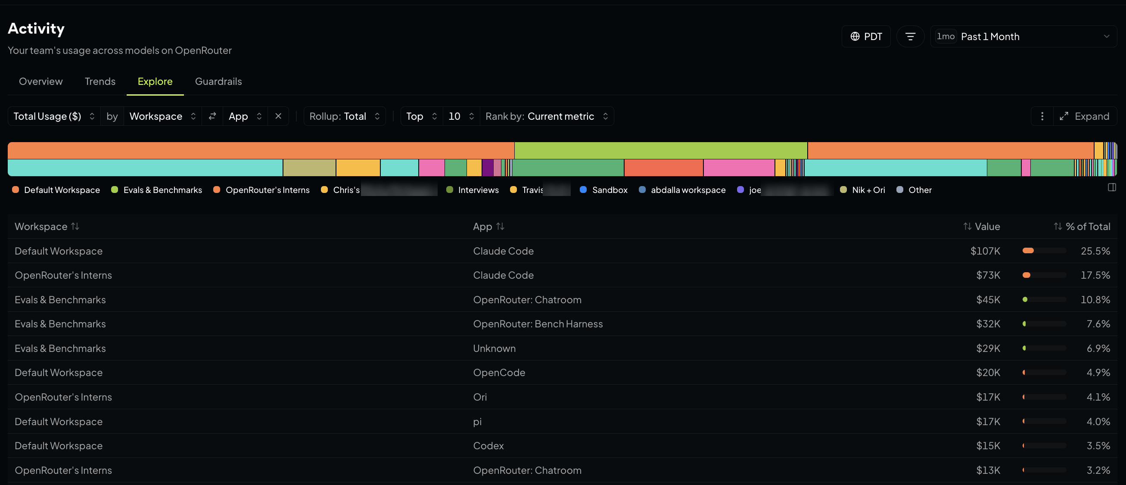Click the $13K value cell
Viewport: 1126px width, 485px height.
coord(988,470)
